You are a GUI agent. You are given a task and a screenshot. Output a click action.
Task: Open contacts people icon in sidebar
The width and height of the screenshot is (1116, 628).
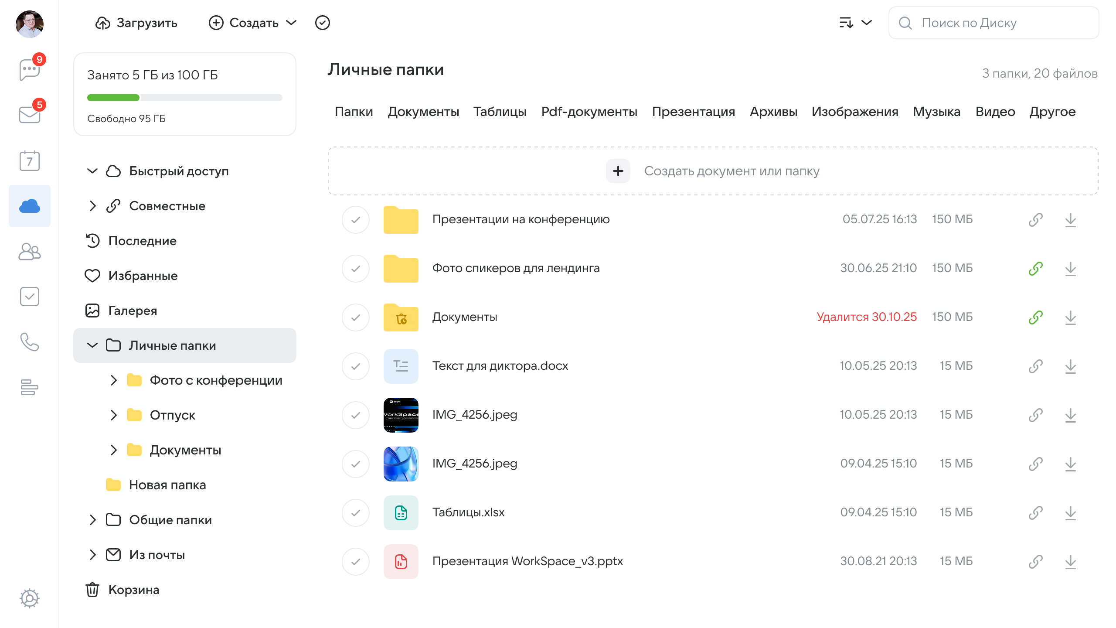(29, 252)
